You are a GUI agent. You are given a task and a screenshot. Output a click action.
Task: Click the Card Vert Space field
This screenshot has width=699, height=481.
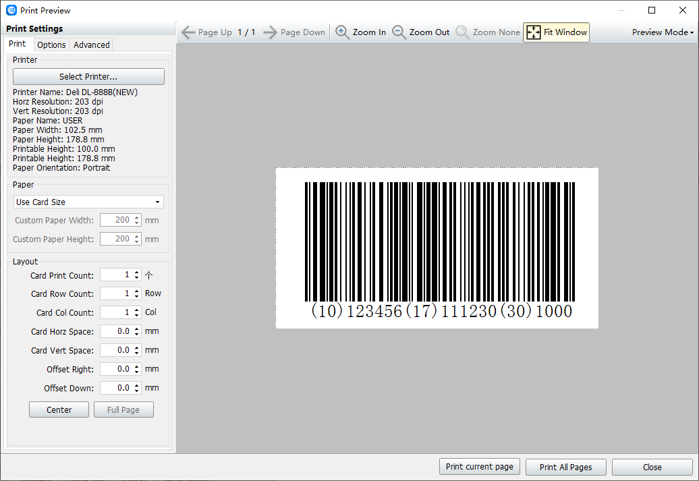[116, 350]
